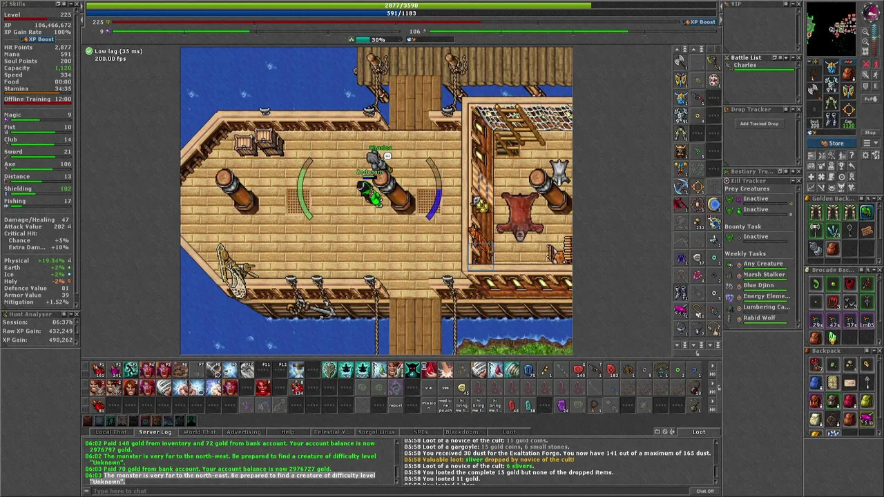
Task: Click the boots slot in the equipment panel
Action: 832,119
